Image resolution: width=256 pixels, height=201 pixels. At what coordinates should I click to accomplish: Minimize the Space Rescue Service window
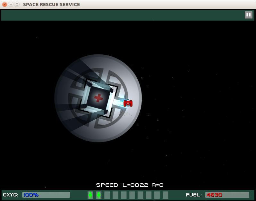coord(11,5)
